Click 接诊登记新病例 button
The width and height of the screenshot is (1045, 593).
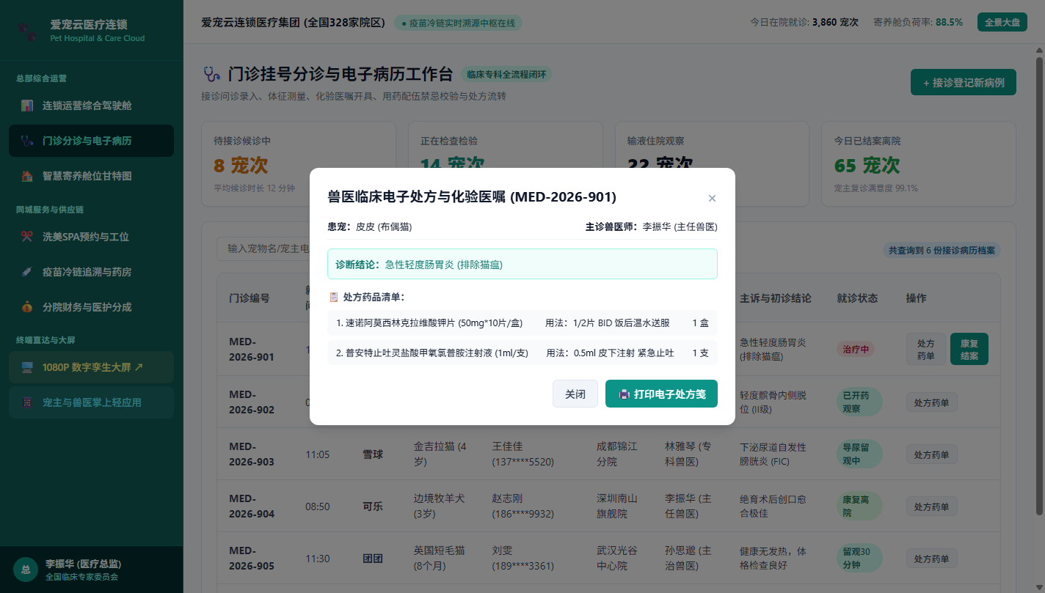coord(964,83)
